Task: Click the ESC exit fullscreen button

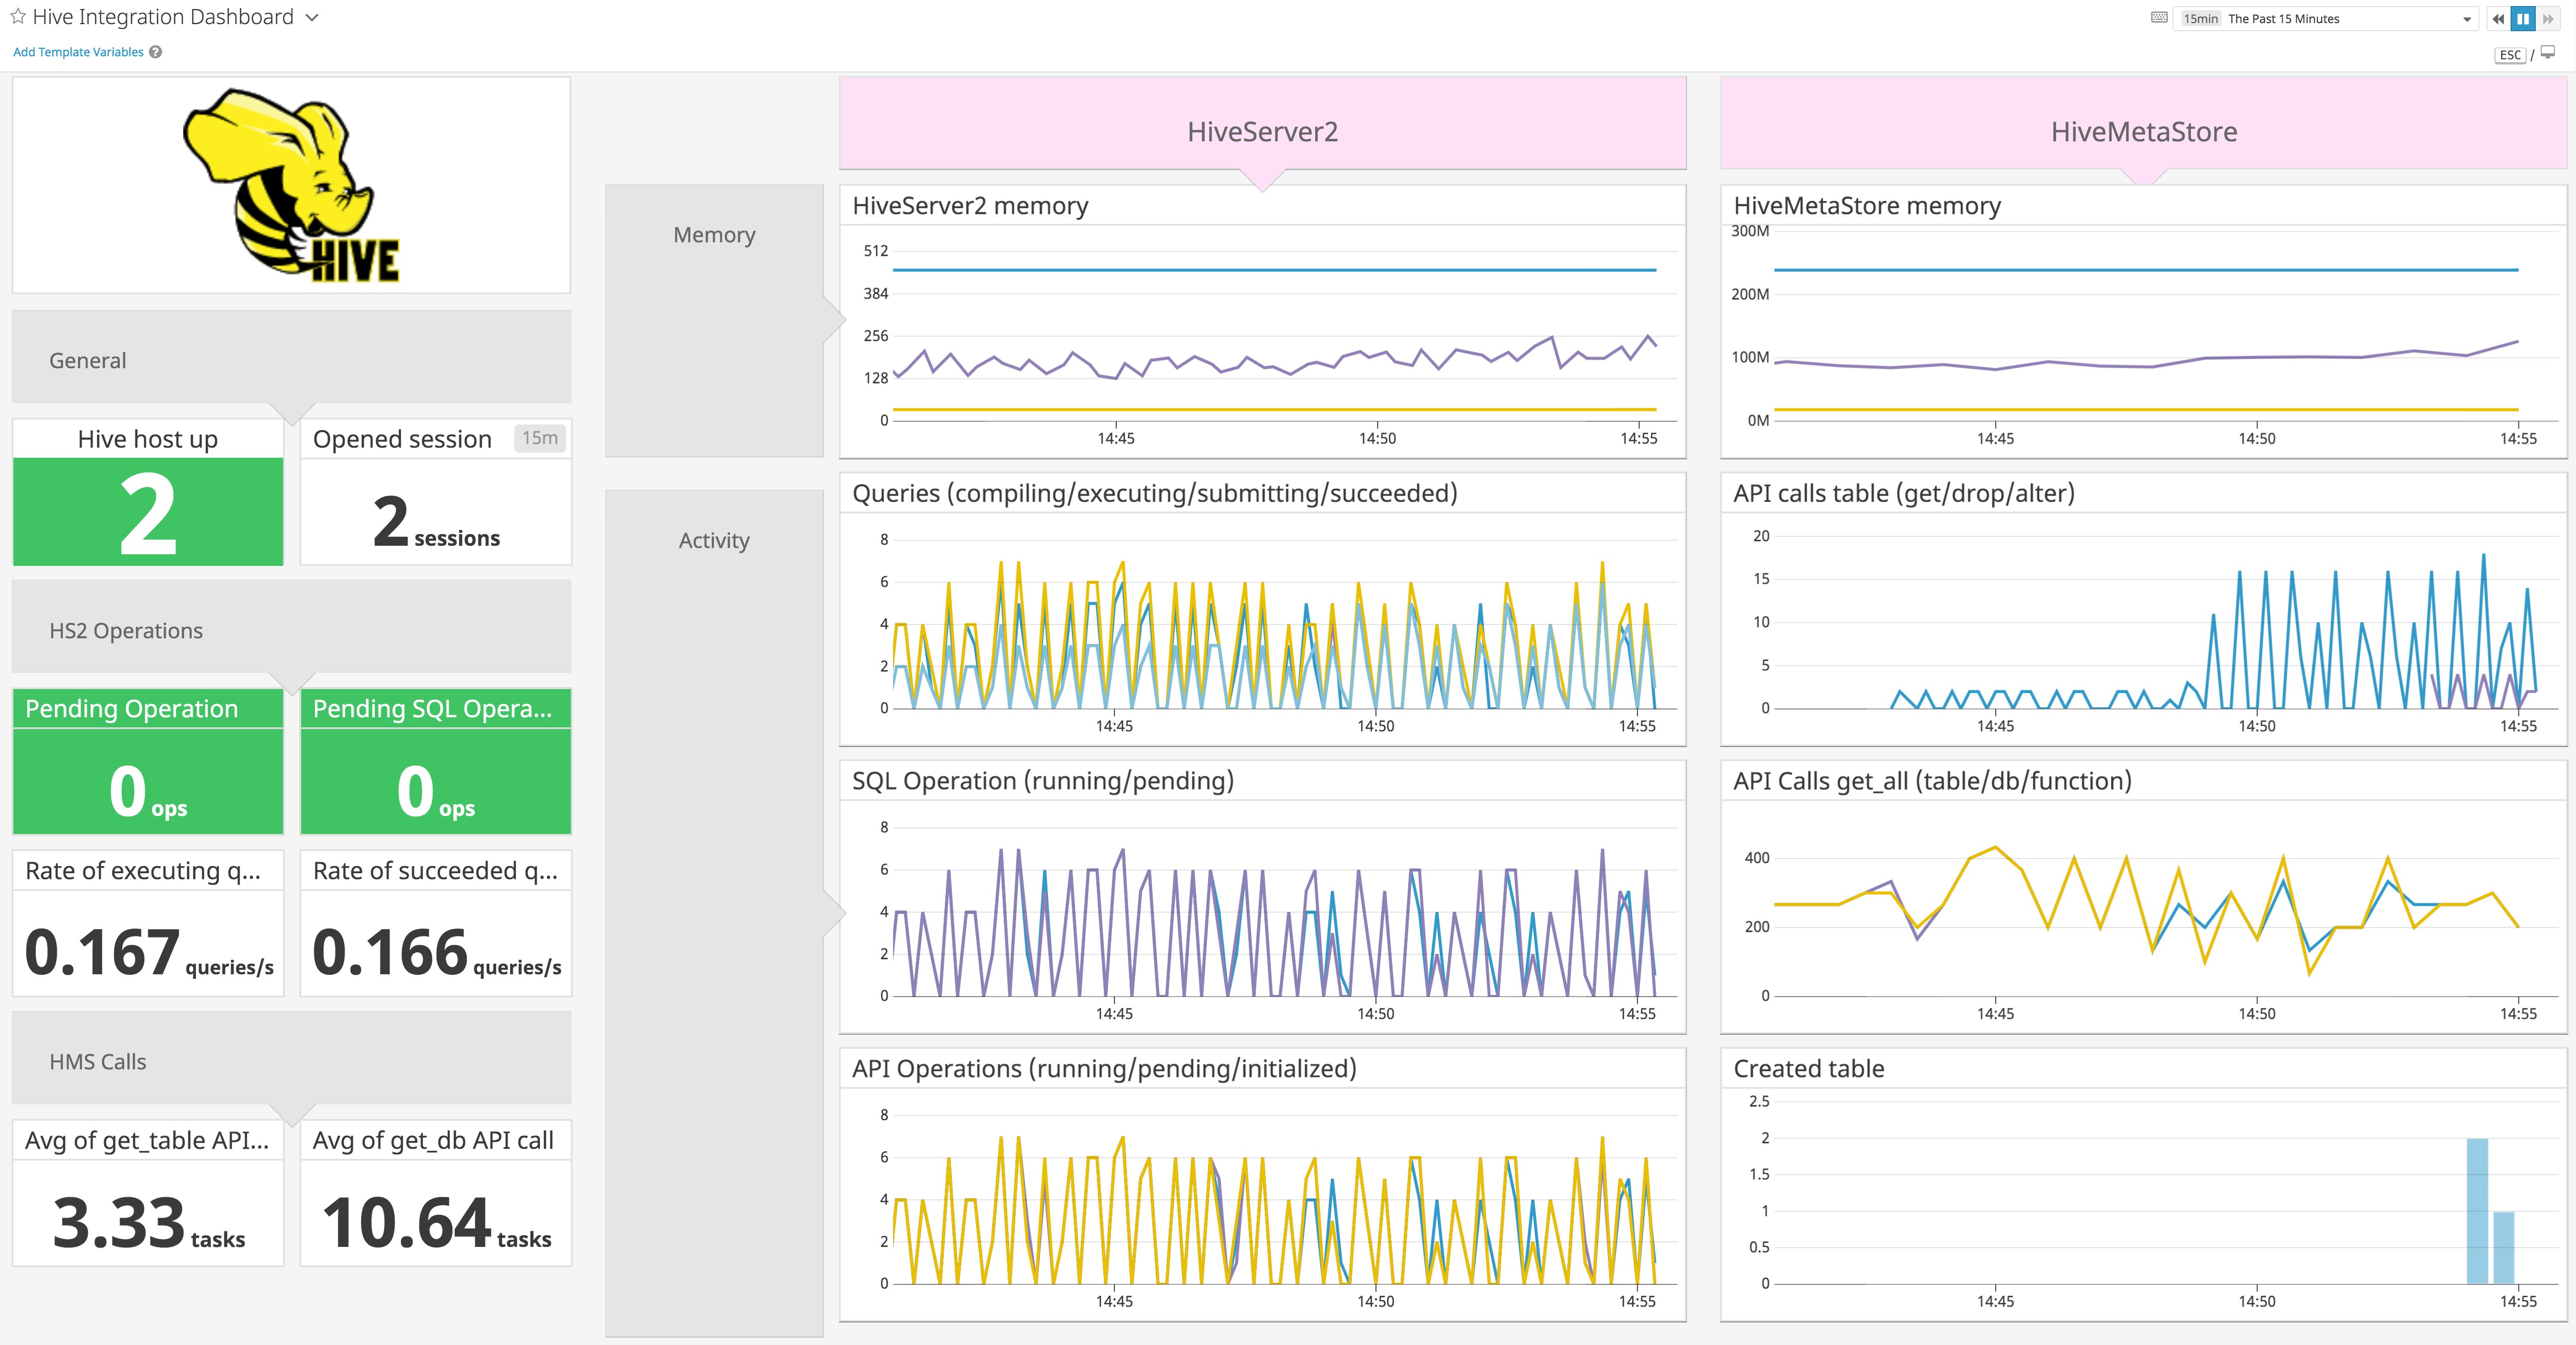Action: coord(2510,55)
